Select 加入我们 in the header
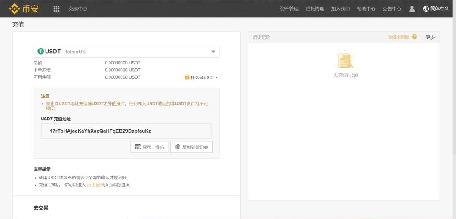This screenshot has width=456, height=219. coord(340,9)
